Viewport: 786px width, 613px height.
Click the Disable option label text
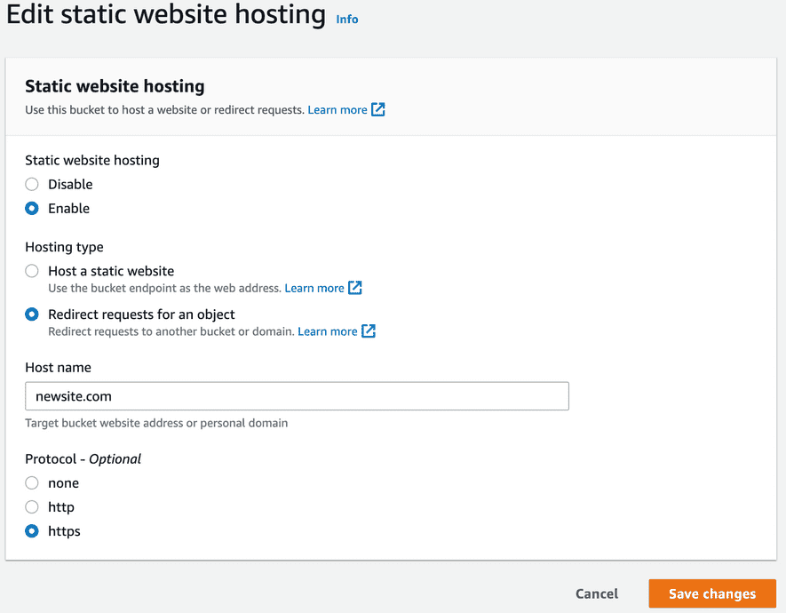tap(70, 185)
